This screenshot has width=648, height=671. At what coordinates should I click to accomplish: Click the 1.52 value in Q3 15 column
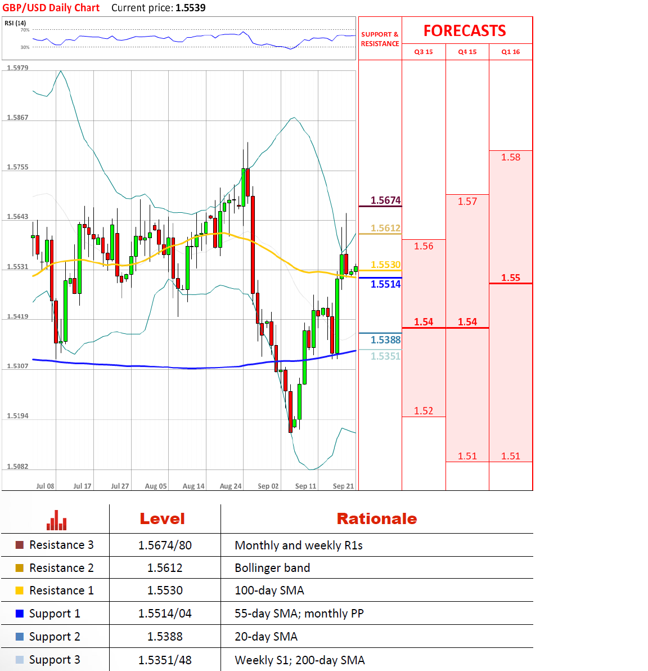click(x=424, y=411)
